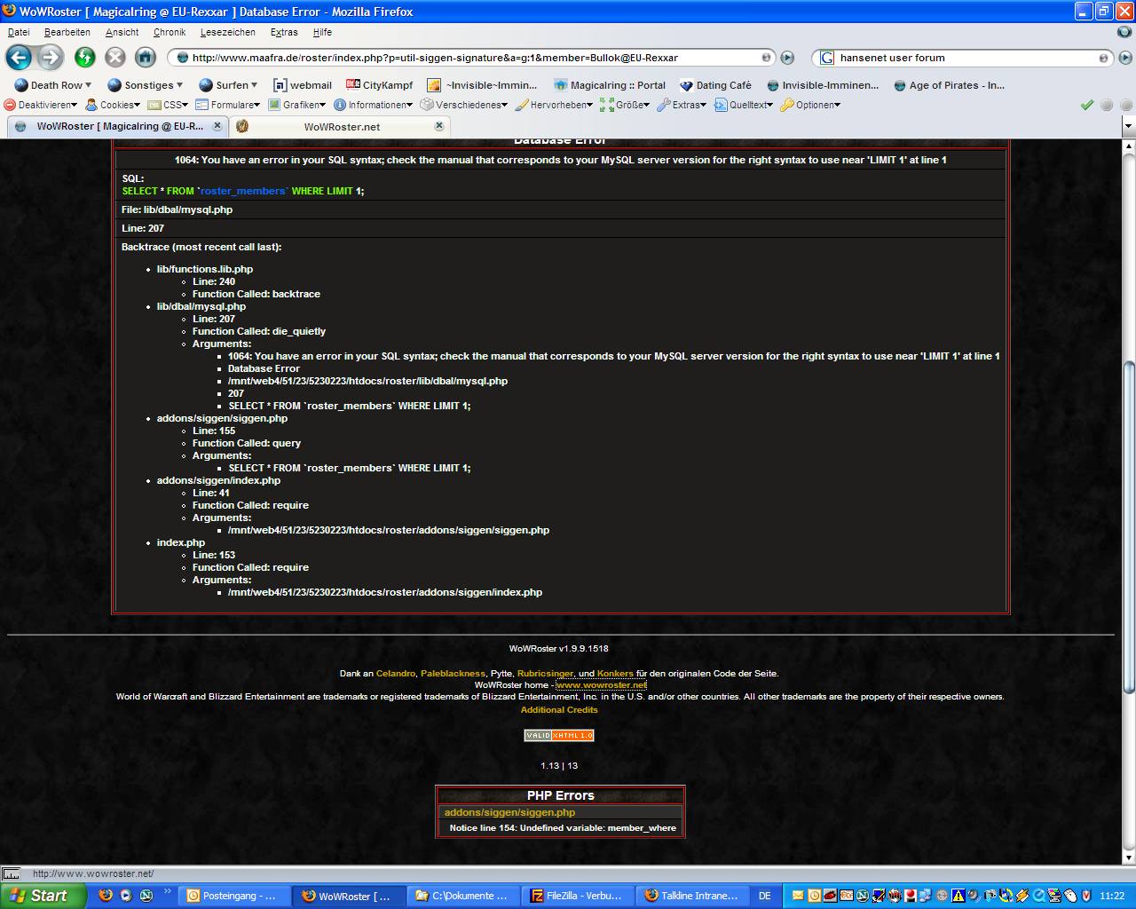Viewport: 1136px width, 909px height.
Task: Expand the Cookies toolbar dropdown
Action: pos(114,105)
